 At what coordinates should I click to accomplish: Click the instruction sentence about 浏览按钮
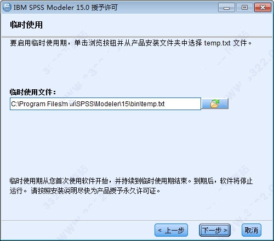[131, 43]
